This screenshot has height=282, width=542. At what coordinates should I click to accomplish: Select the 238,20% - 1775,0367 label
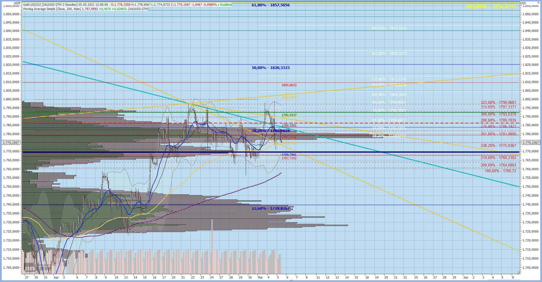click(498, 146)
